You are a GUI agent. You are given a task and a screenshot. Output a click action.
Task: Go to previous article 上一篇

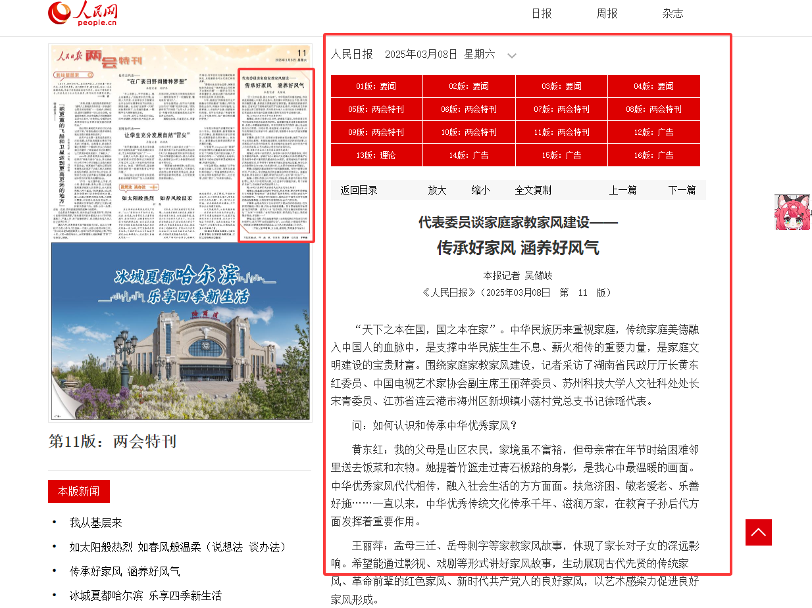pos(622,190)
